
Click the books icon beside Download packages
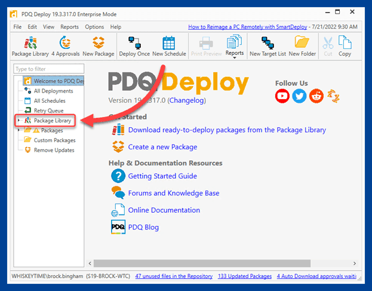pyautogui.click(x=118, y=130)
